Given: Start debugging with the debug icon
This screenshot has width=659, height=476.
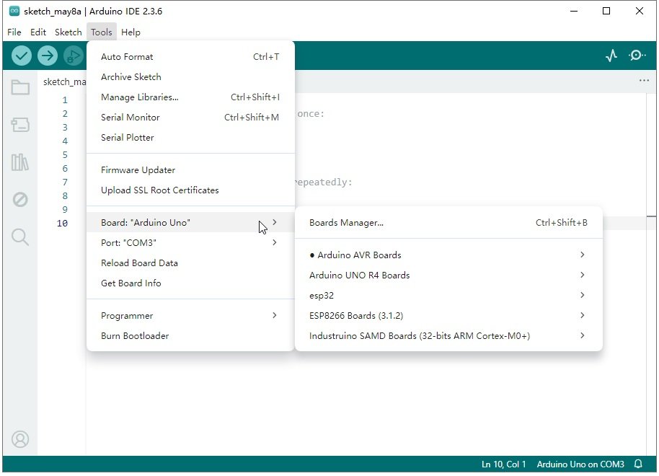Looking at the screenshot, I should tap(74, 56).
